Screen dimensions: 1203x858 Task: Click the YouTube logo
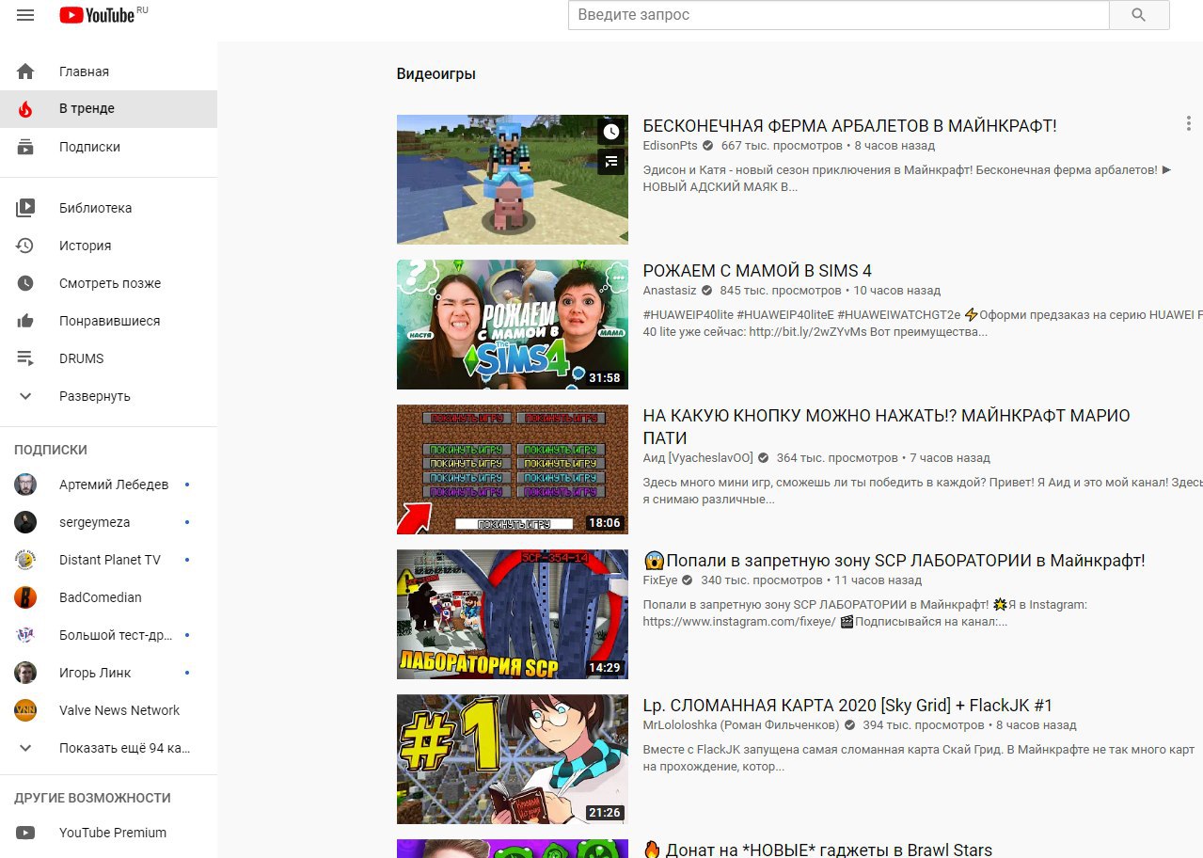[97, 15]
